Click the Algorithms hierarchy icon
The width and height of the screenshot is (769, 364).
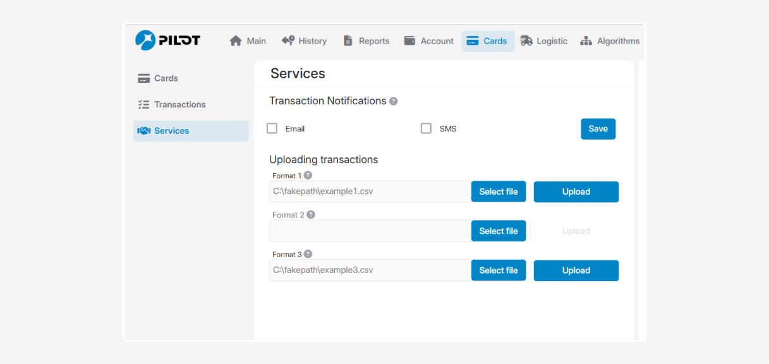point(586,41)
